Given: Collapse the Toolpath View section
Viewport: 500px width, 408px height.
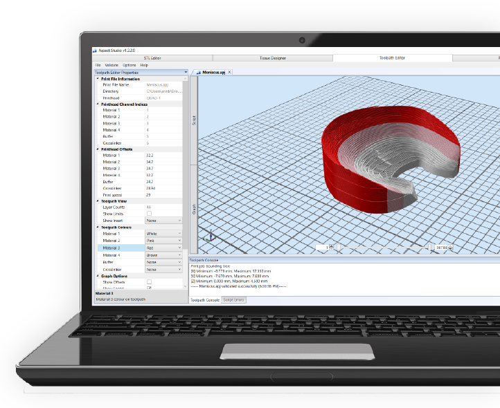Looking at the screenshot, I should coord(98,201).
